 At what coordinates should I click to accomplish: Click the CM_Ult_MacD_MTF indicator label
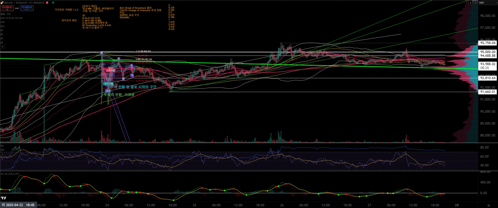(10, 174)
